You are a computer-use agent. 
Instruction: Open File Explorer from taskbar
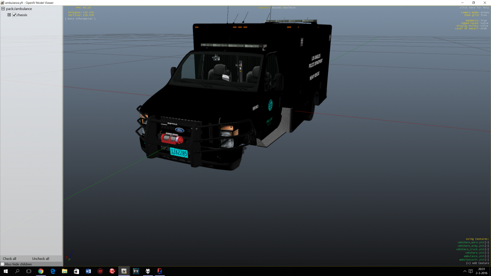point(64,271)
